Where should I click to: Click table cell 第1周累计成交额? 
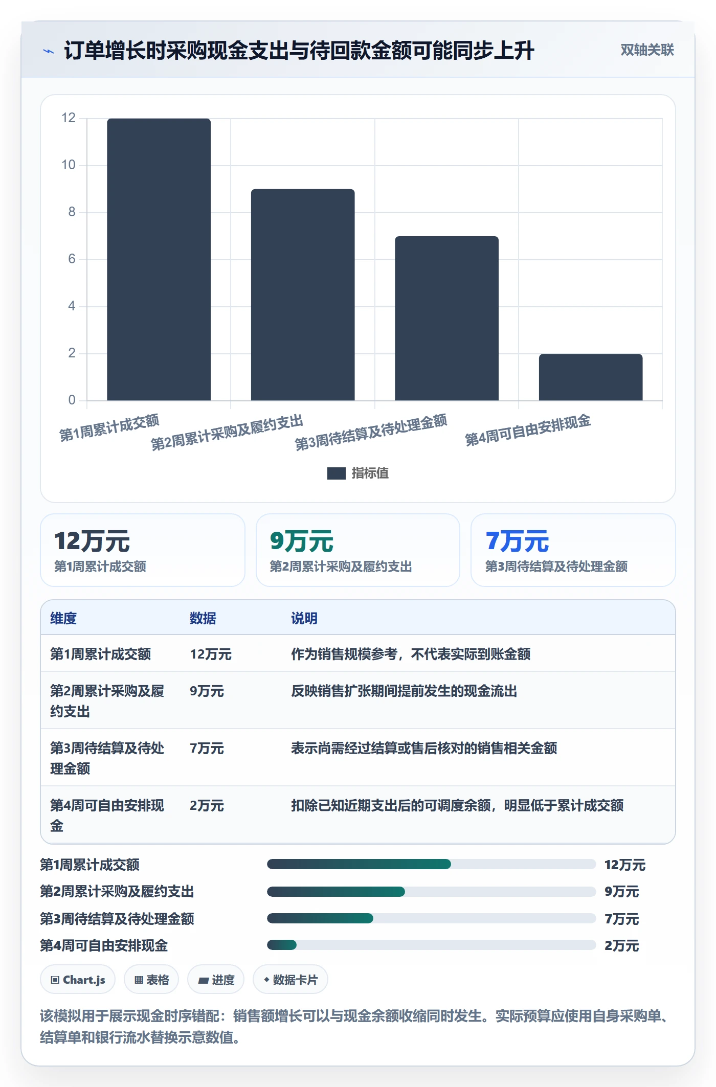click(101, 654)
